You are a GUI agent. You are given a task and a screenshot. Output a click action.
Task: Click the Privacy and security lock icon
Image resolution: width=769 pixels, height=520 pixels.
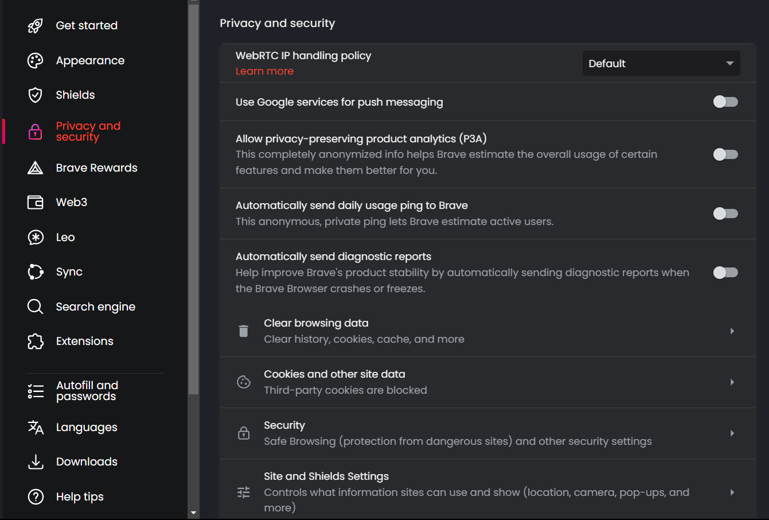coord(36,131)
